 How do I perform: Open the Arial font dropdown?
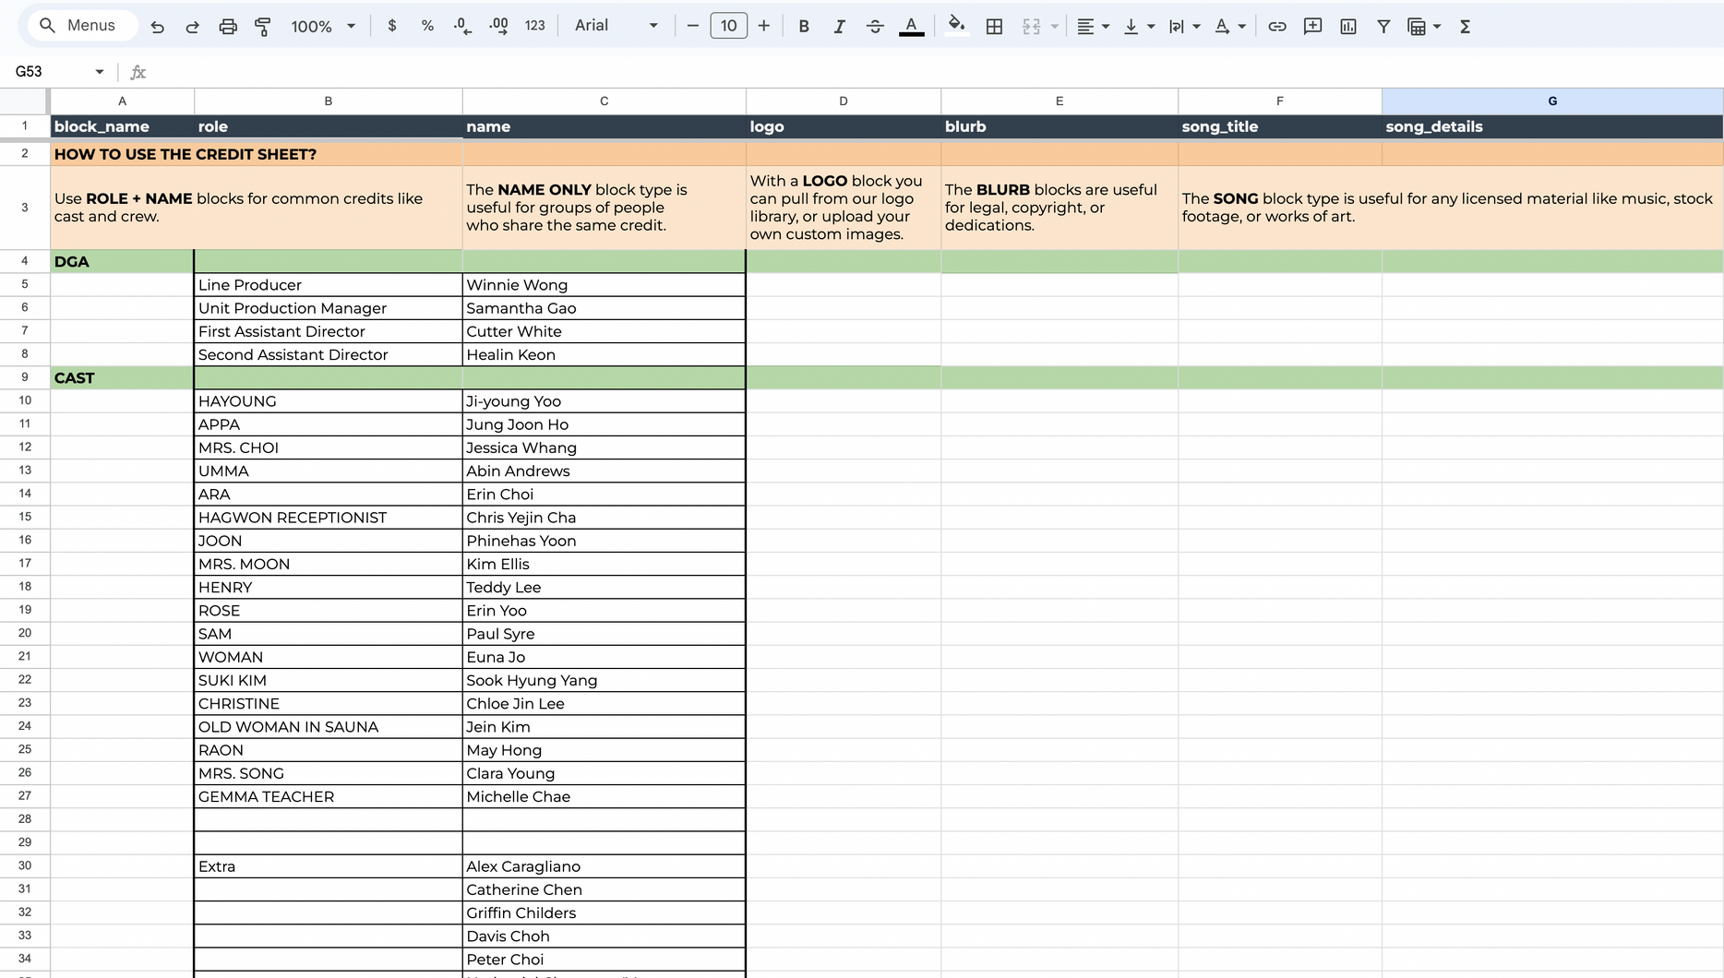point(616,26)
